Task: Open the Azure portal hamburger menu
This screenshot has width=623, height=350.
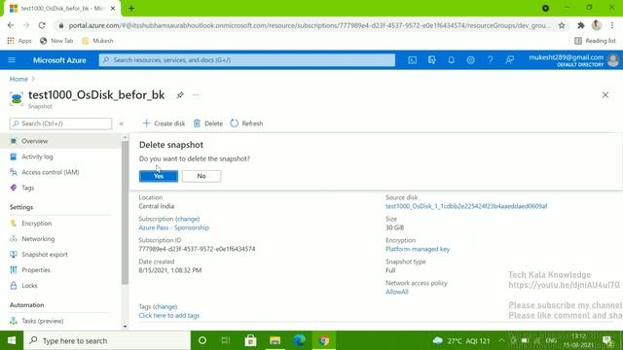Action: click(12, 60)
